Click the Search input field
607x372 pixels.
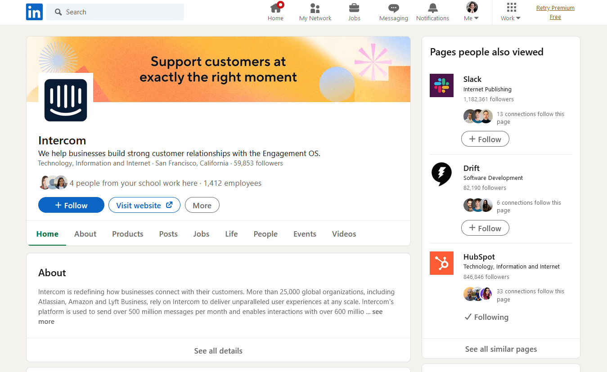(x=115, y=12)
